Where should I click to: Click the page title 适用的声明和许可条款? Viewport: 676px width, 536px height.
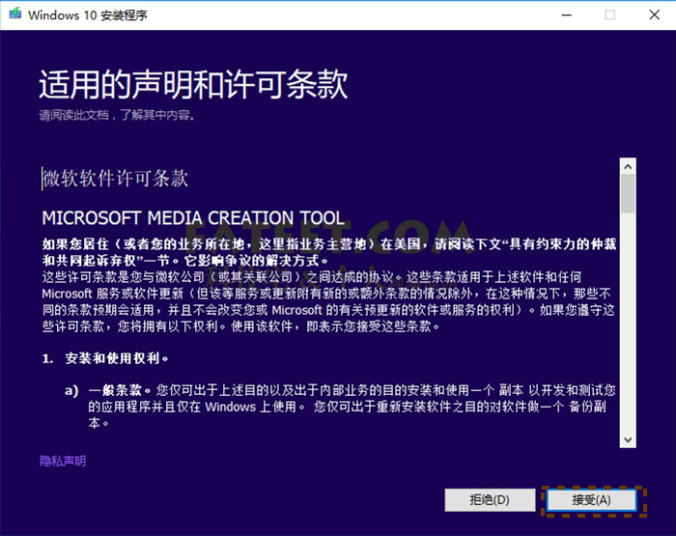pyautogui.click(x=193, y=84)
